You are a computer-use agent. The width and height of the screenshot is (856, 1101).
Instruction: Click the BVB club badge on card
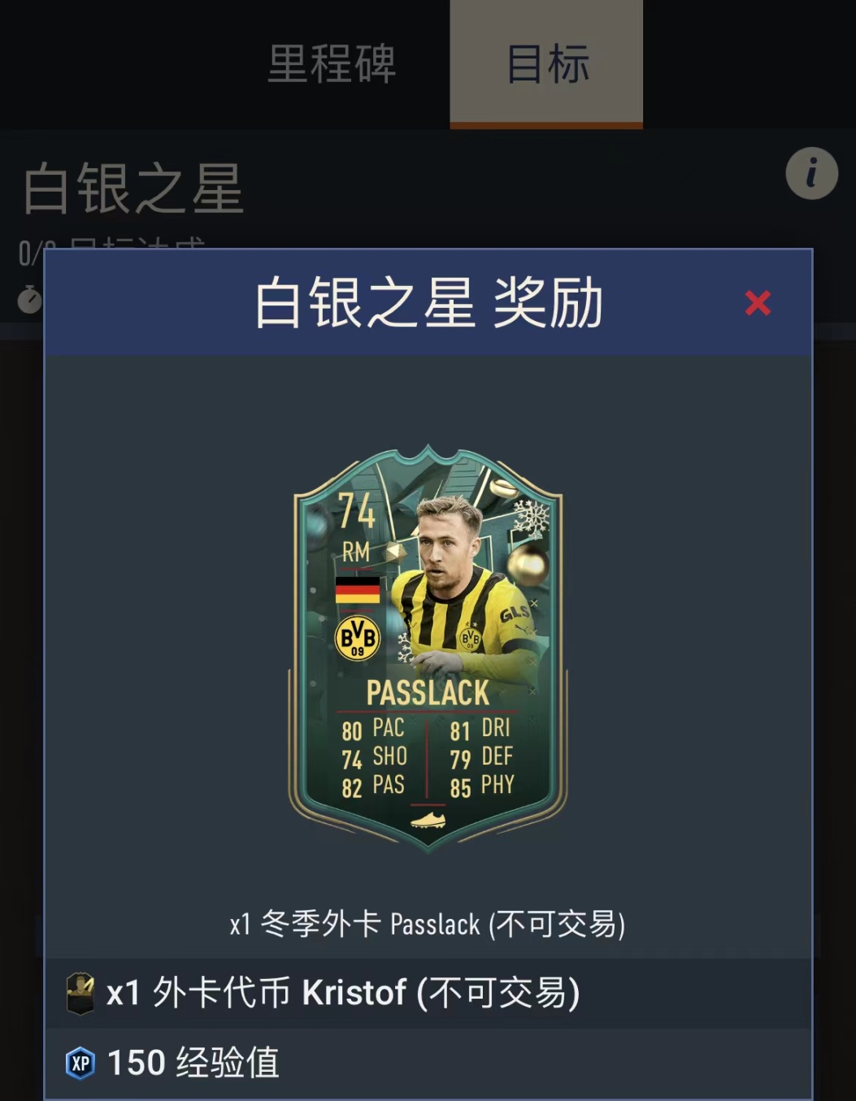click(358, 638)
